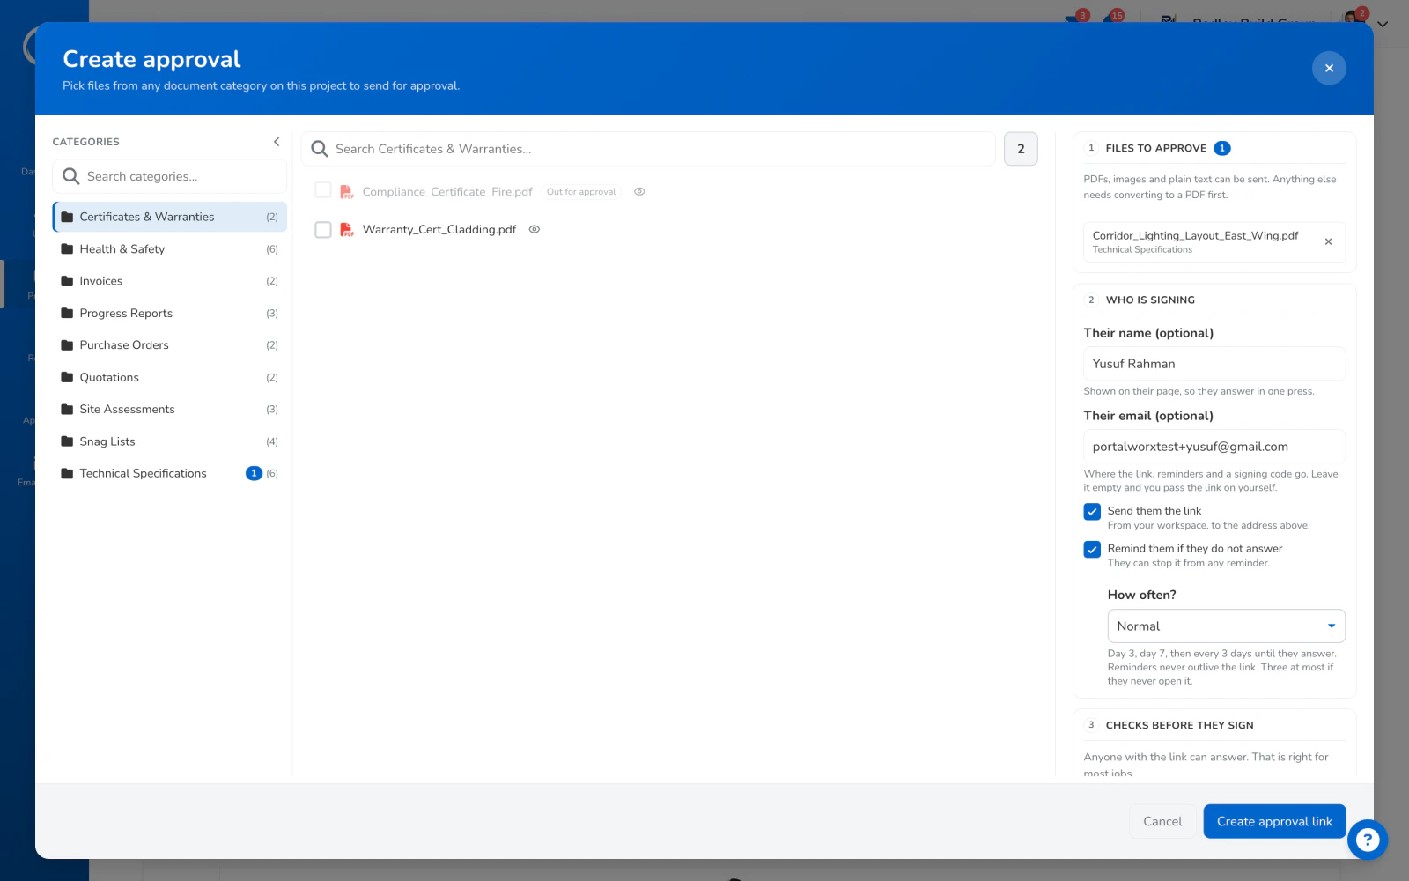Image resolution: width=1409 pixels, height=881 pixels.
Task: Click the magnifier icon in the categories search
Action: 71,176
